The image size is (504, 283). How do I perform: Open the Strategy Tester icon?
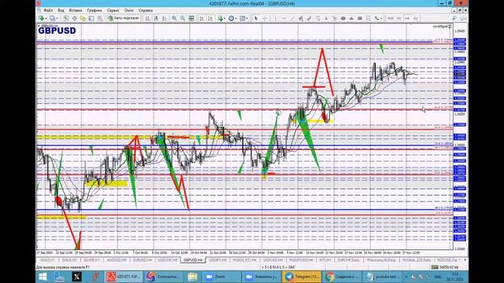(100, 18)
